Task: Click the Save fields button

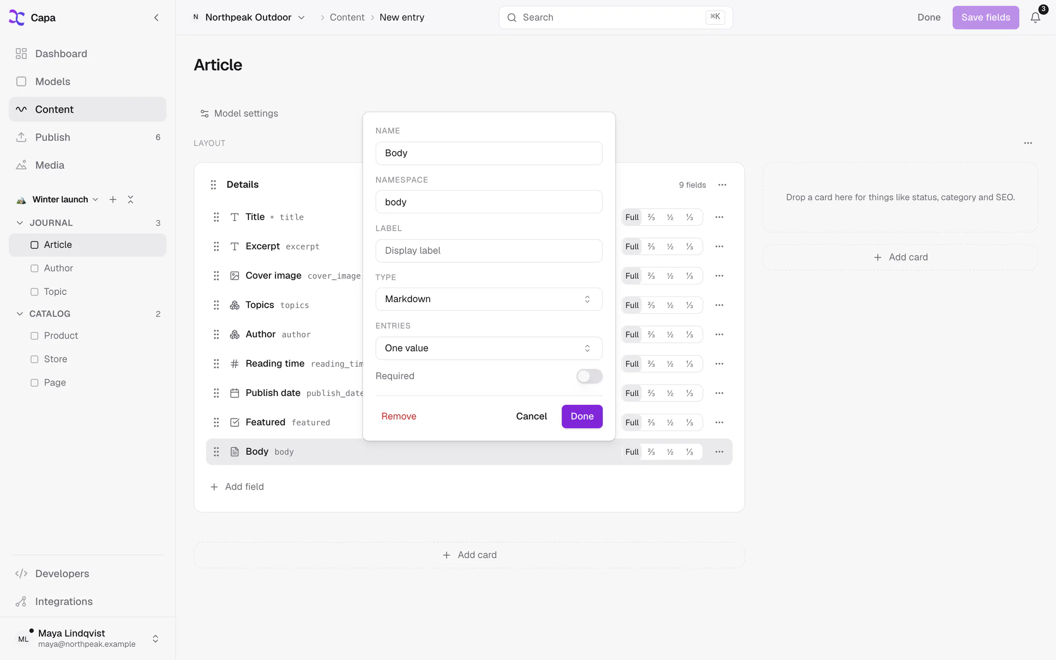Action: [x=986, y=18]
